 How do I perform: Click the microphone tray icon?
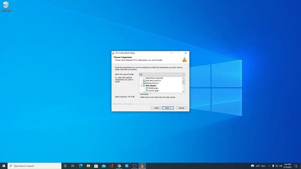[273, 166]
